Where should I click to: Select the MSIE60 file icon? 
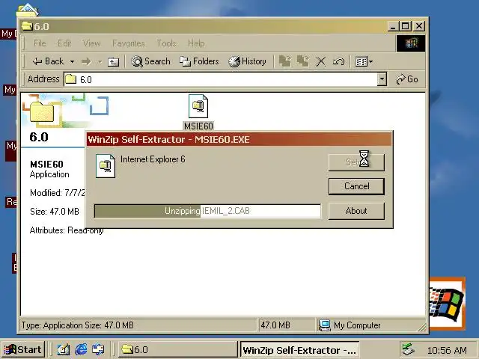[198, 106]
